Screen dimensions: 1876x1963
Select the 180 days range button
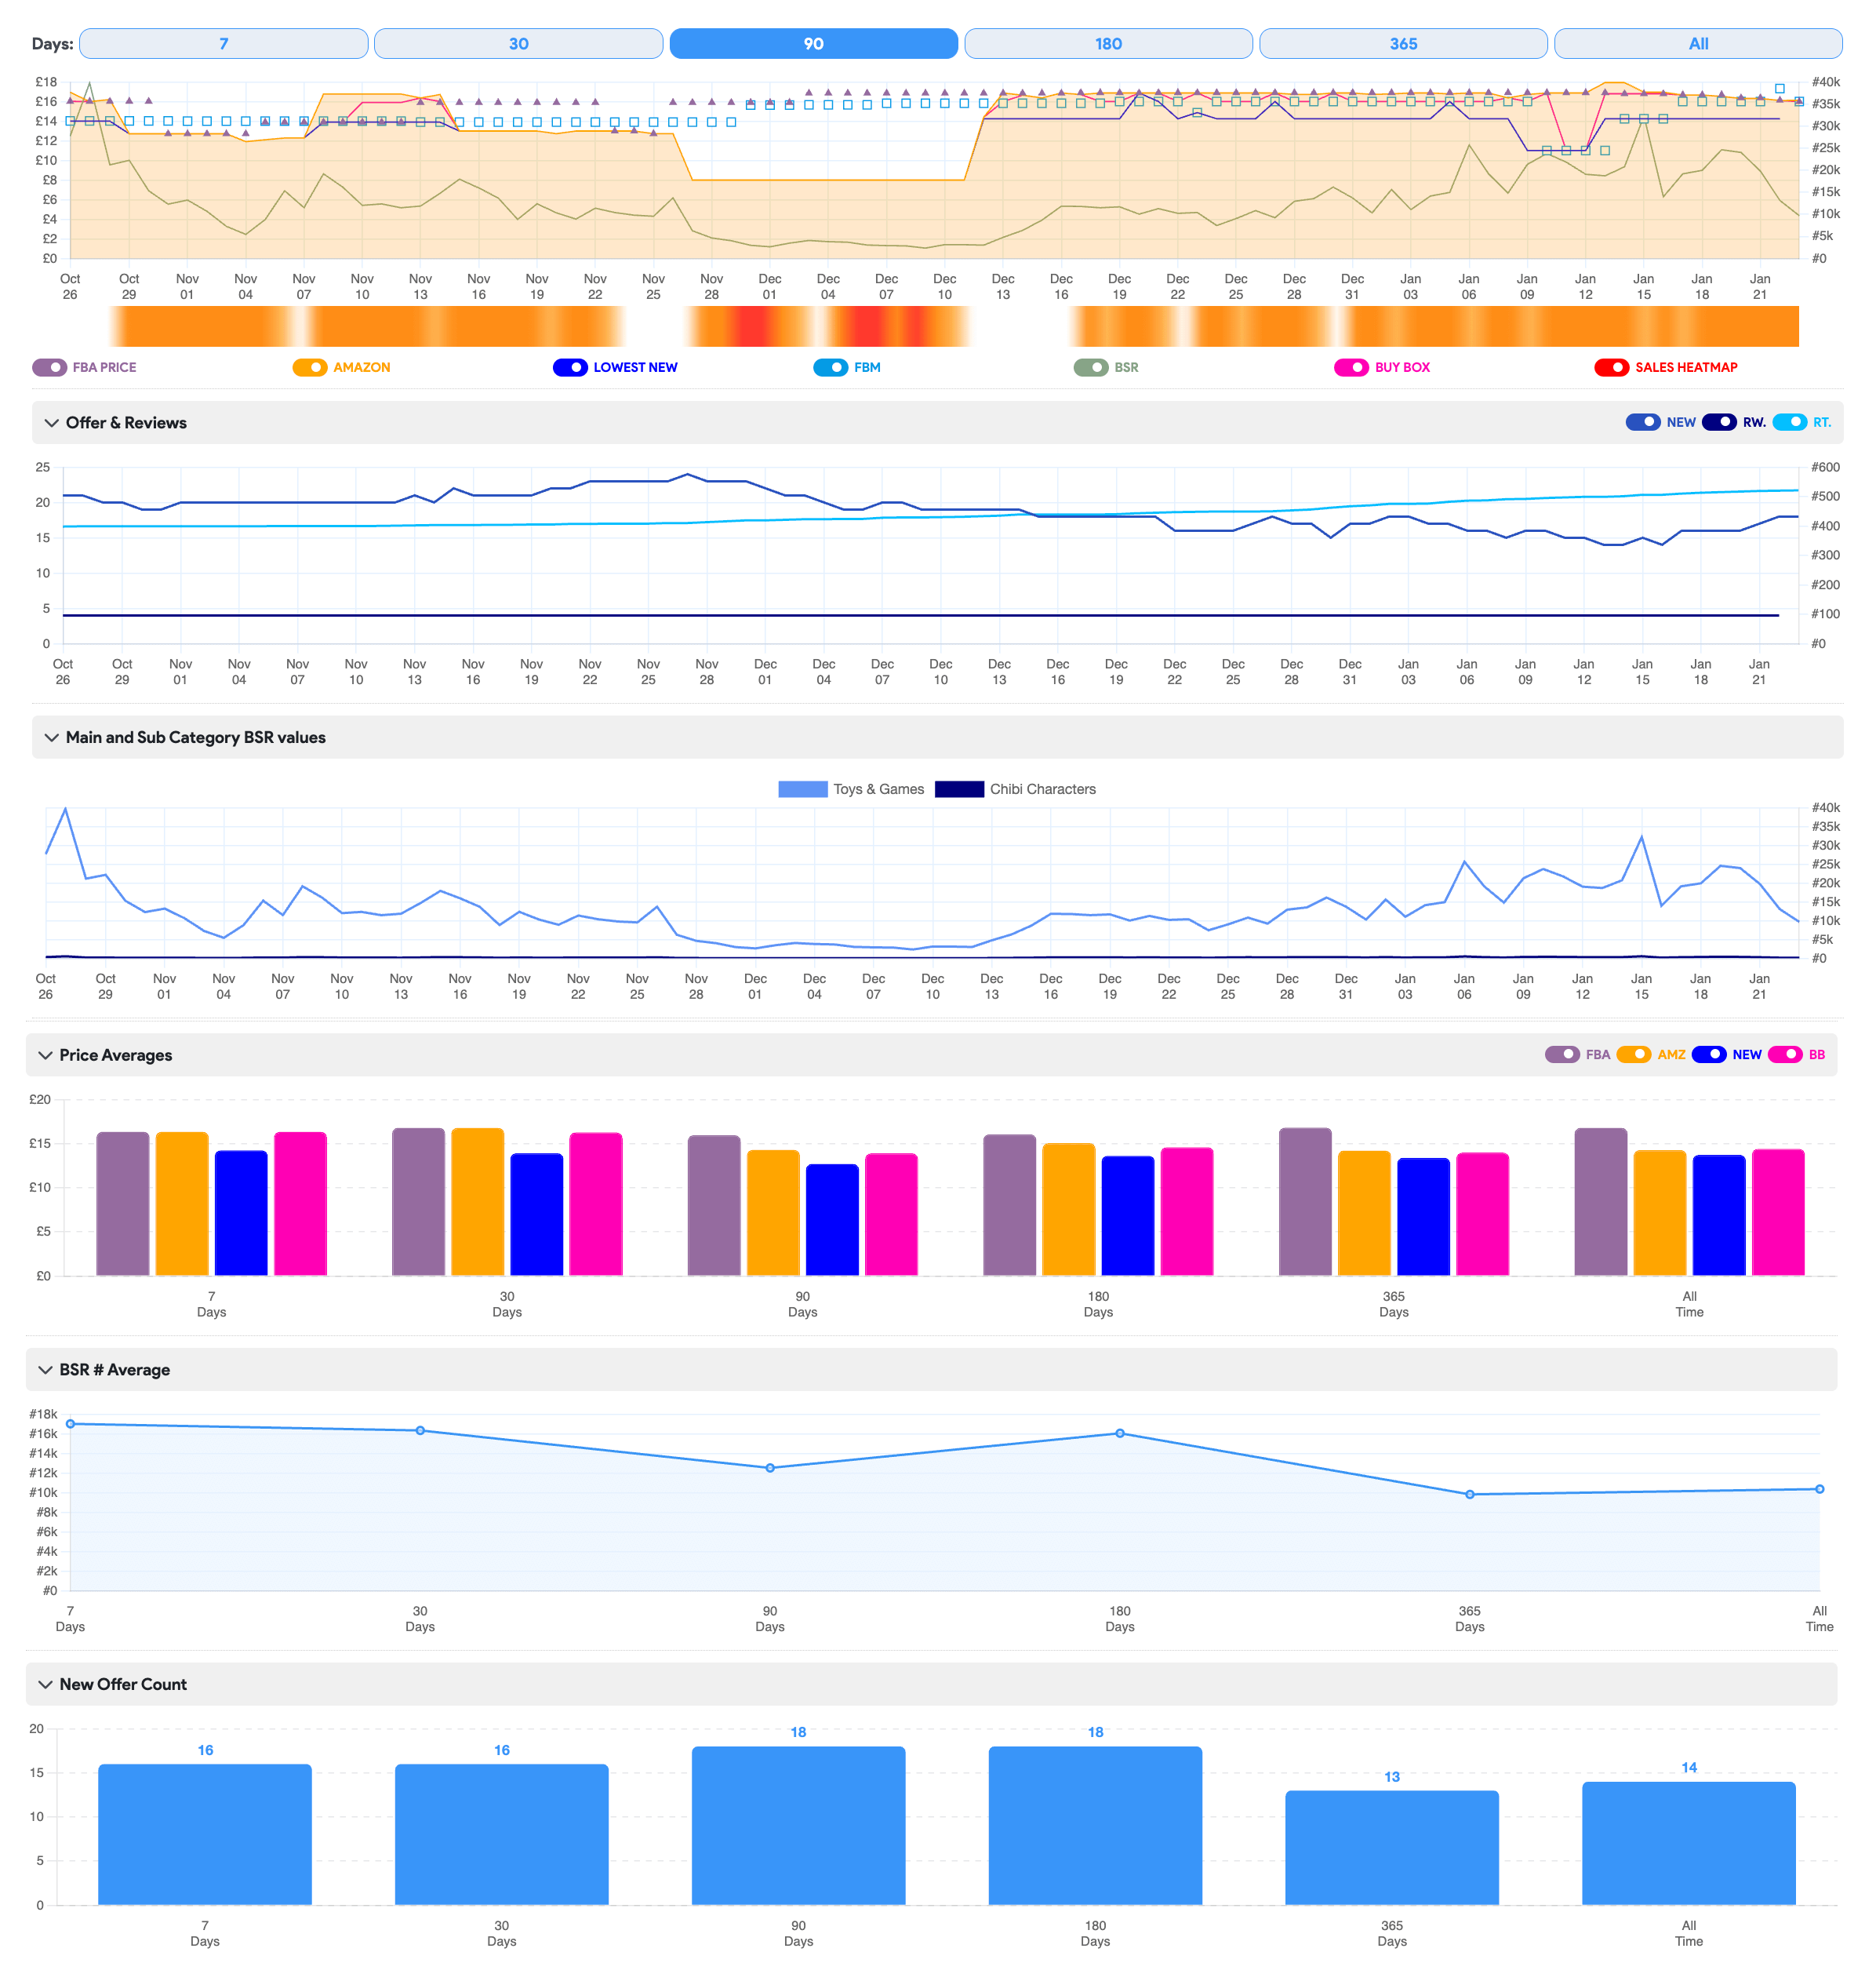[x=1108, y=44]
